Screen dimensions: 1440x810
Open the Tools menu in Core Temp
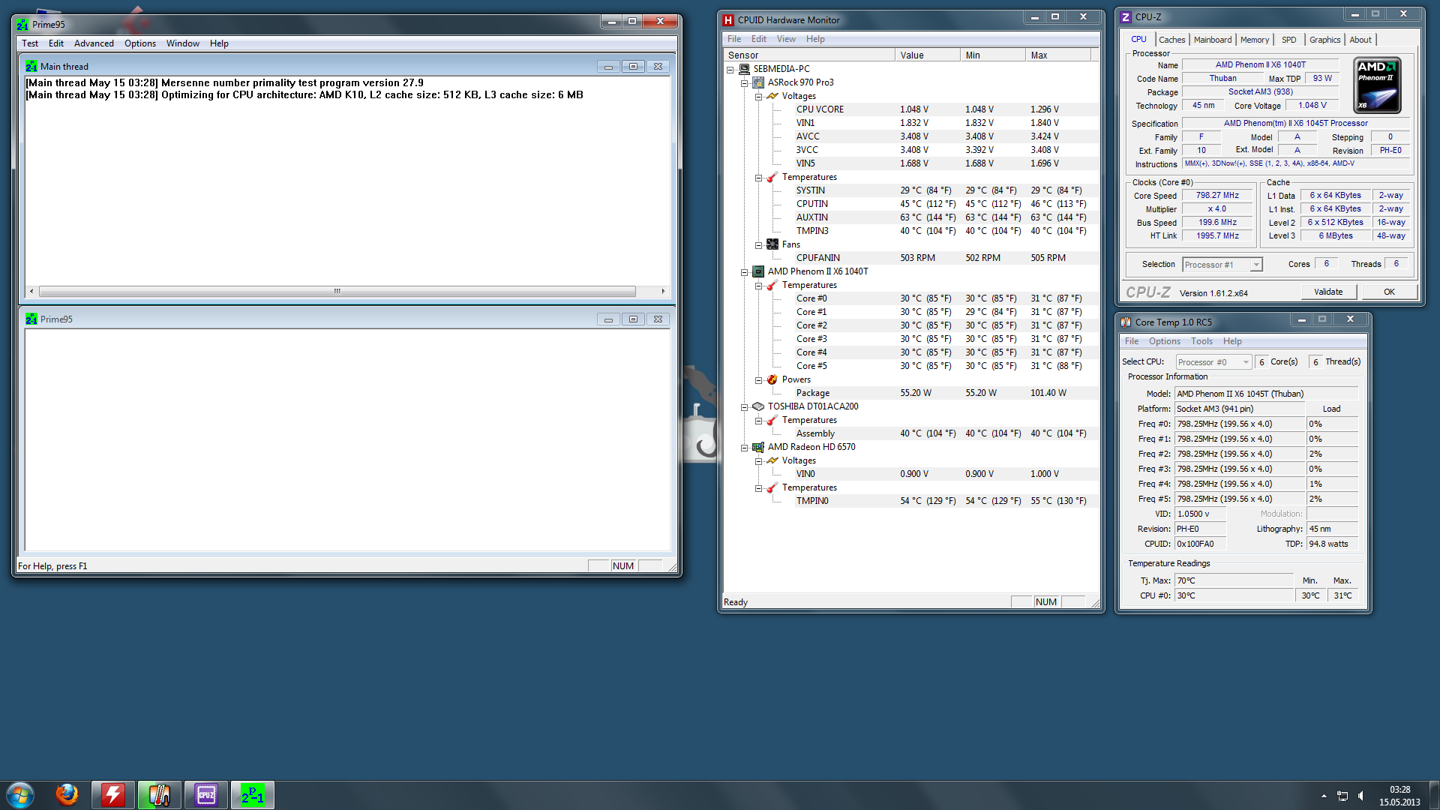tap(1201, 341)
